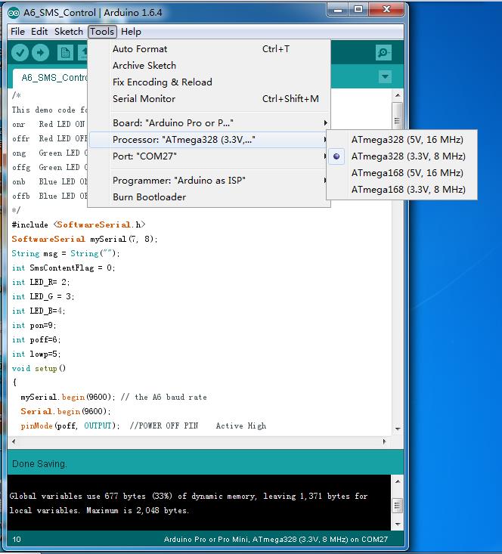
Task: Click editor horizontal scroll right arrow
Action: click(385, 441)
